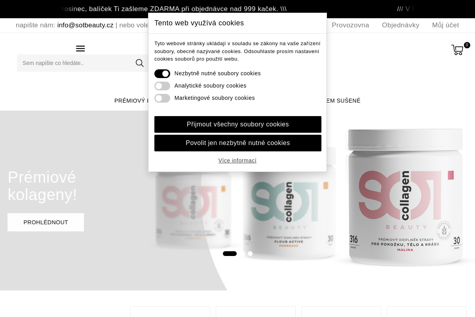Enable Marketingové soubory cookies switch
The width and height of the screenshot is (475, 317).
point(162,98)
